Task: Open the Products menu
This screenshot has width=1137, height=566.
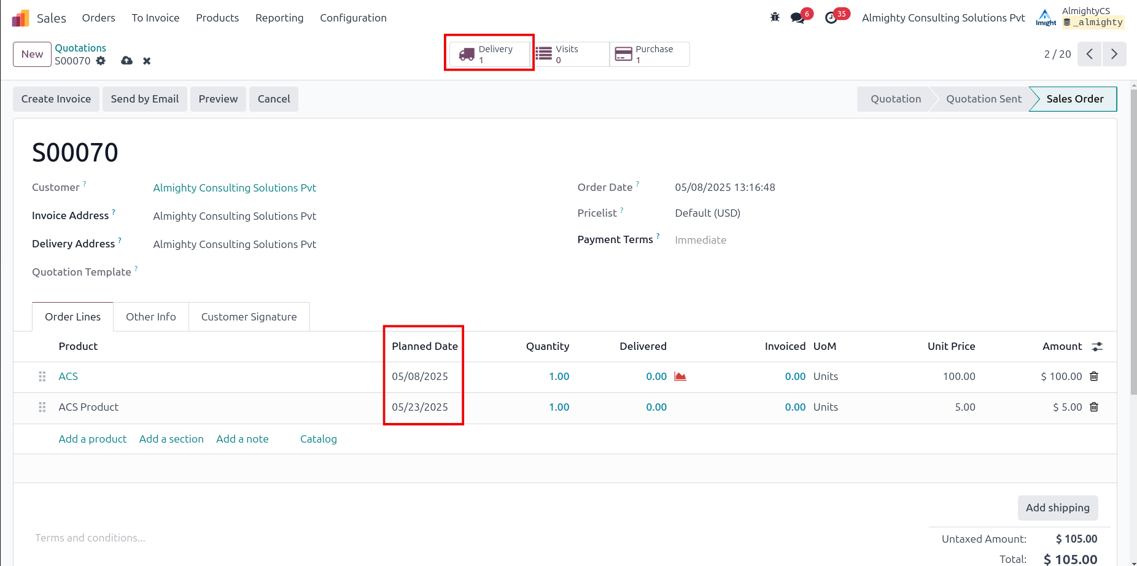Action: (x=217, y=18)
